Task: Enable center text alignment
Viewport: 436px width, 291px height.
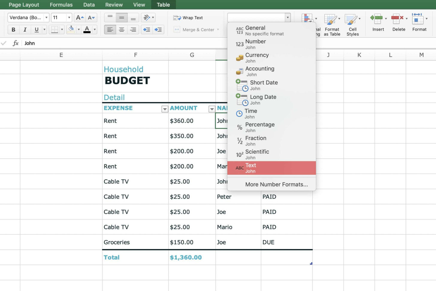Action: pos(122,29)
